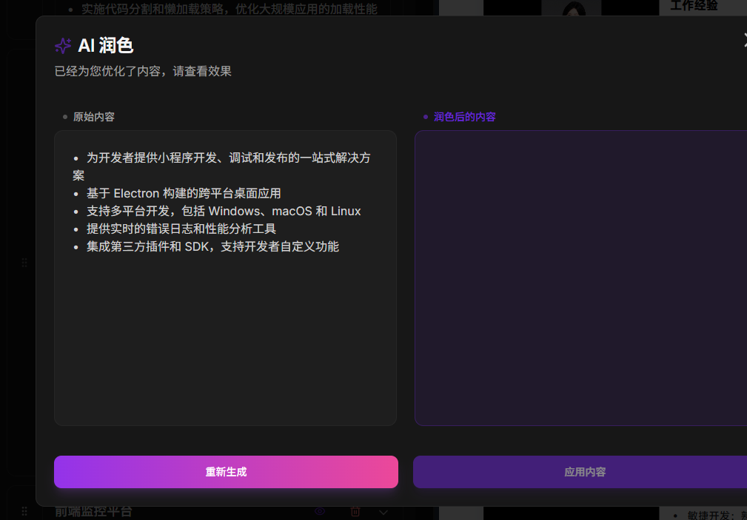Click the profile photo thumbnail at the top

tap(572, 7)
